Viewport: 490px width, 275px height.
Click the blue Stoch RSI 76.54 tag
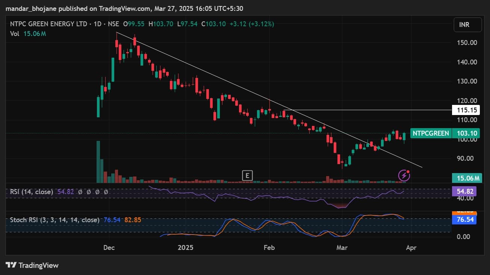464,220
